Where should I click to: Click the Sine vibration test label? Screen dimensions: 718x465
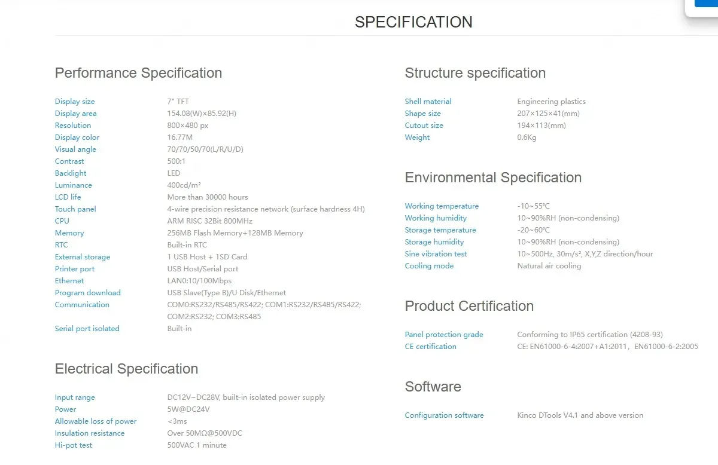coord(436,254)
